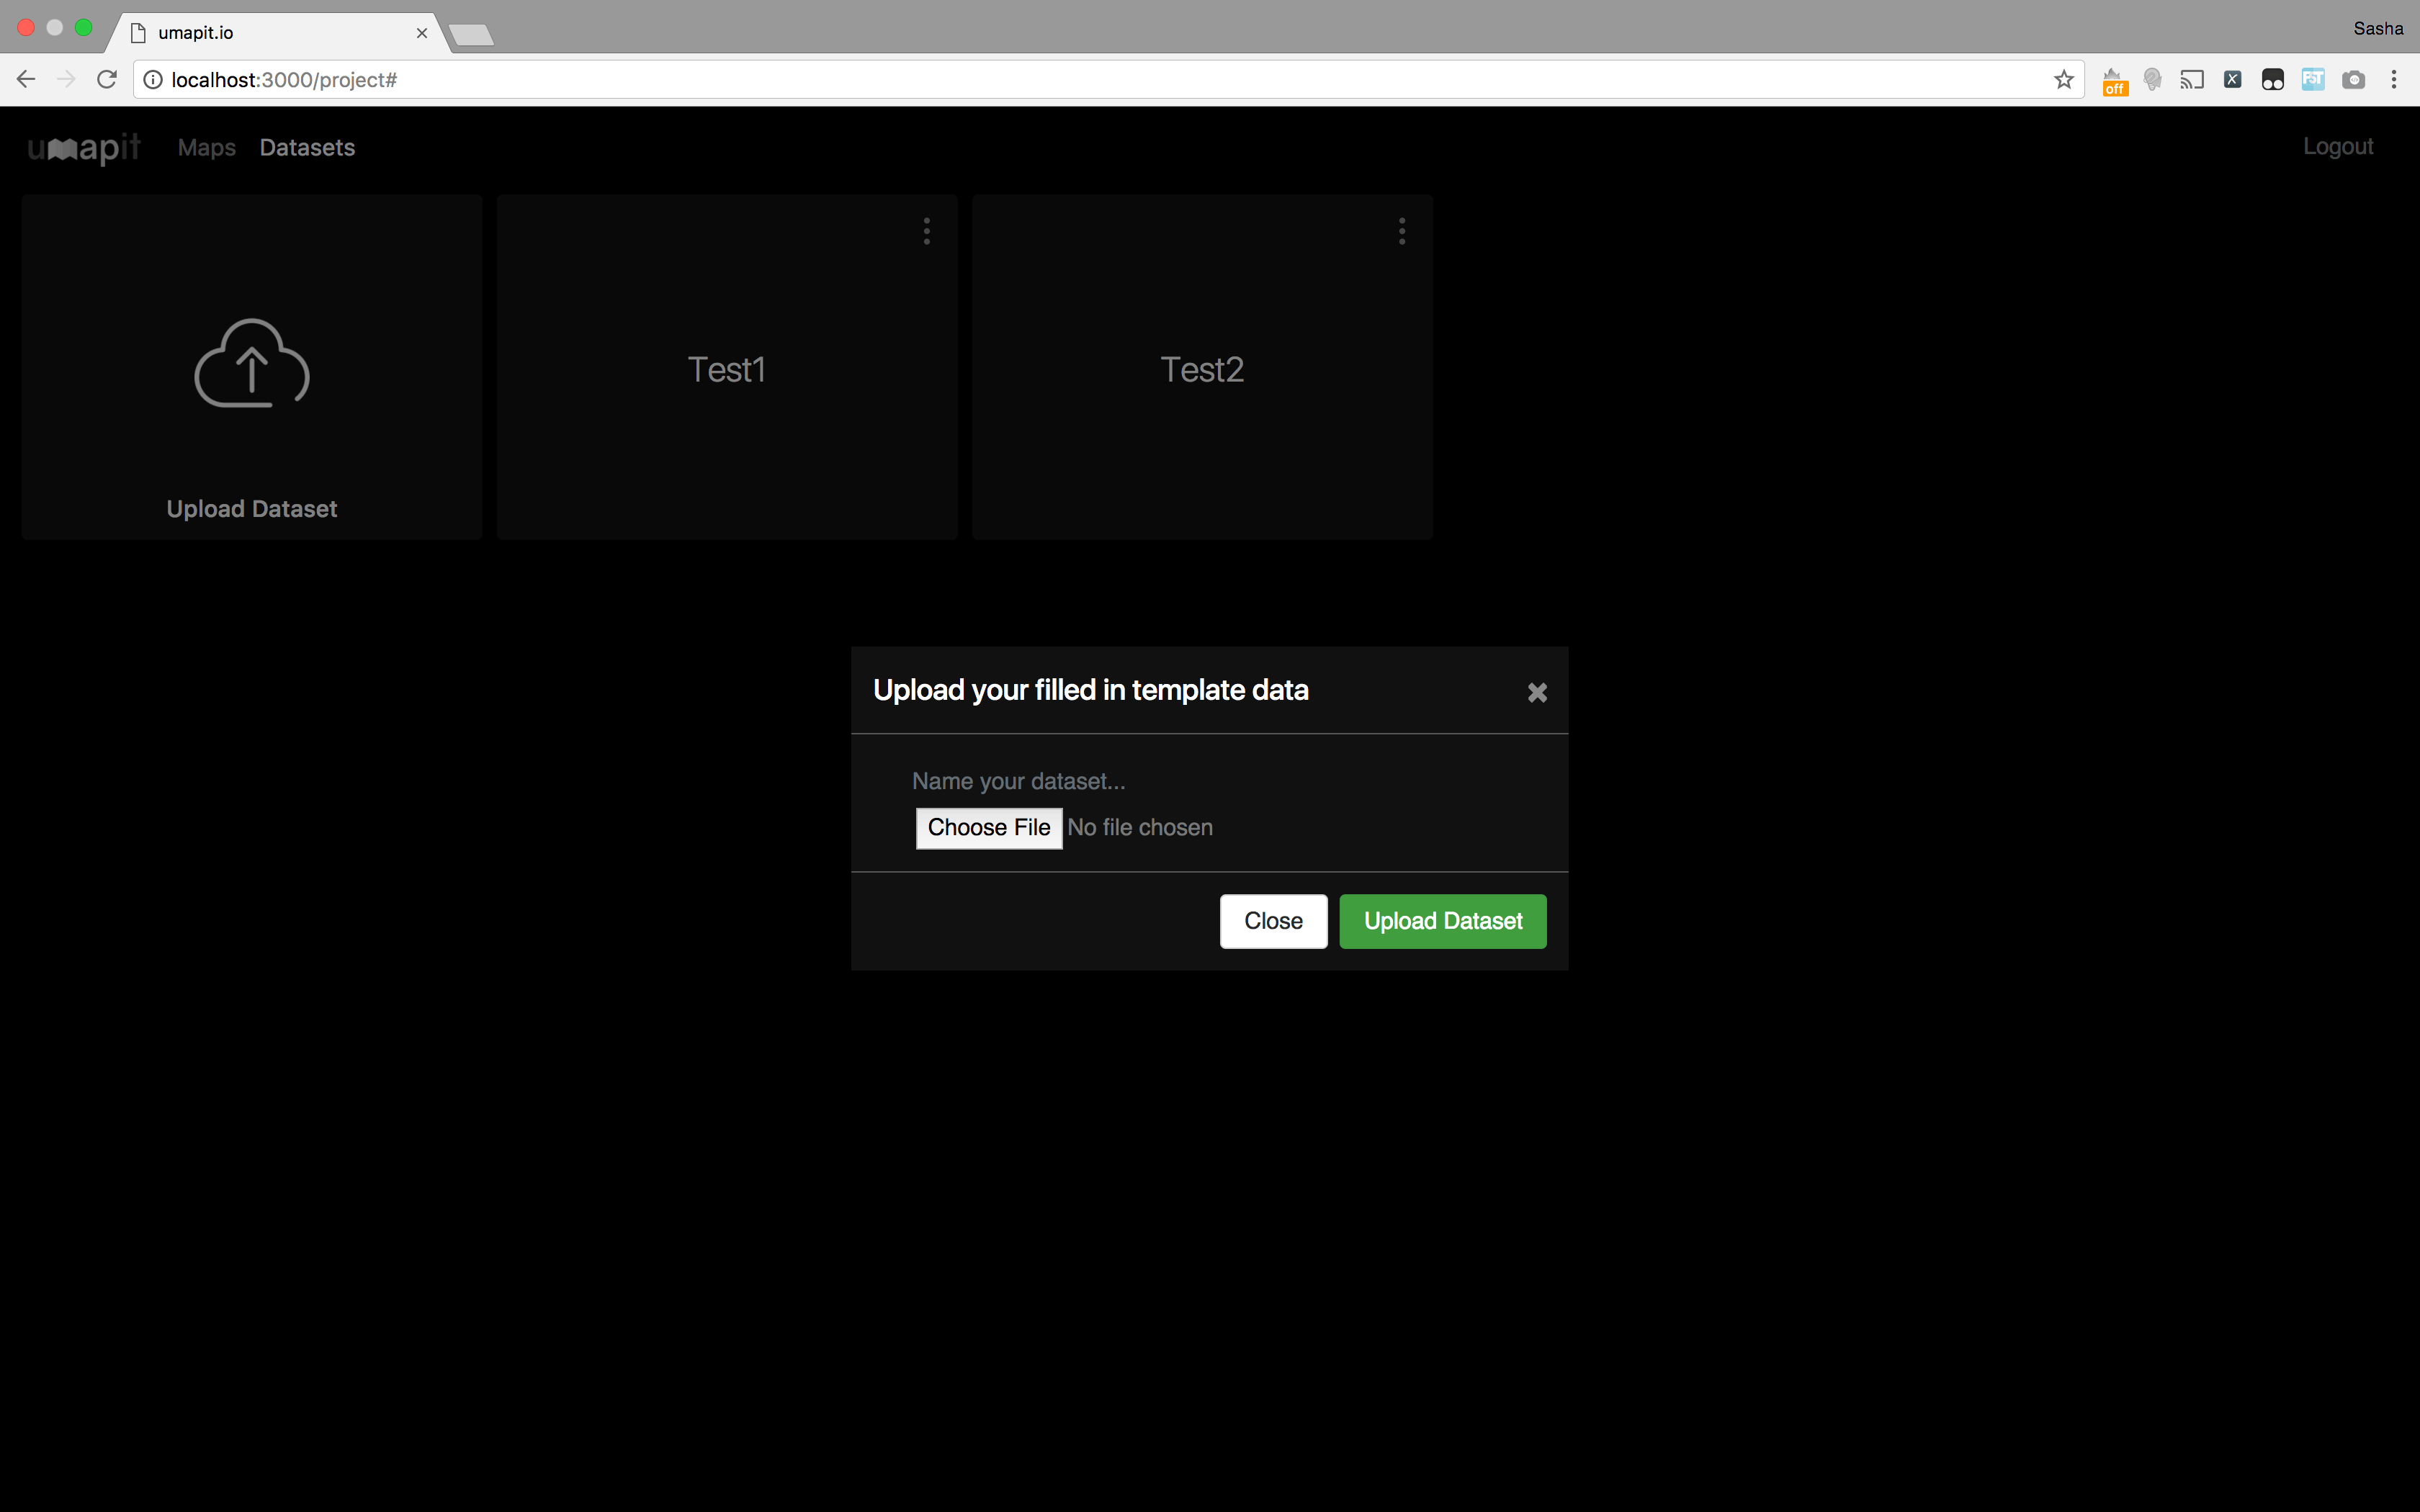
Task: Click the Logout link
Action: coord(2338,147)
